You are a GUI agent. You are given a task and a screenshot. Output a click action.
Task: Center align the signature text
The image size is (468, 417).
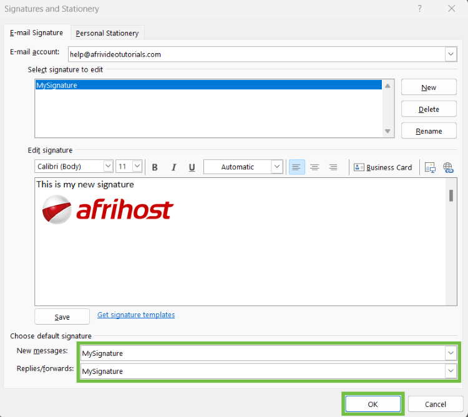(x=315, y=167)
